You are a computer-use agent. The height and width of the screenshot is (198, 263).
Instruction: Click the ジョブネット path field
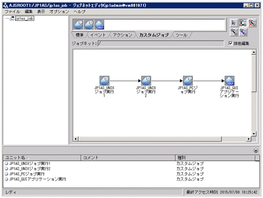161,43
